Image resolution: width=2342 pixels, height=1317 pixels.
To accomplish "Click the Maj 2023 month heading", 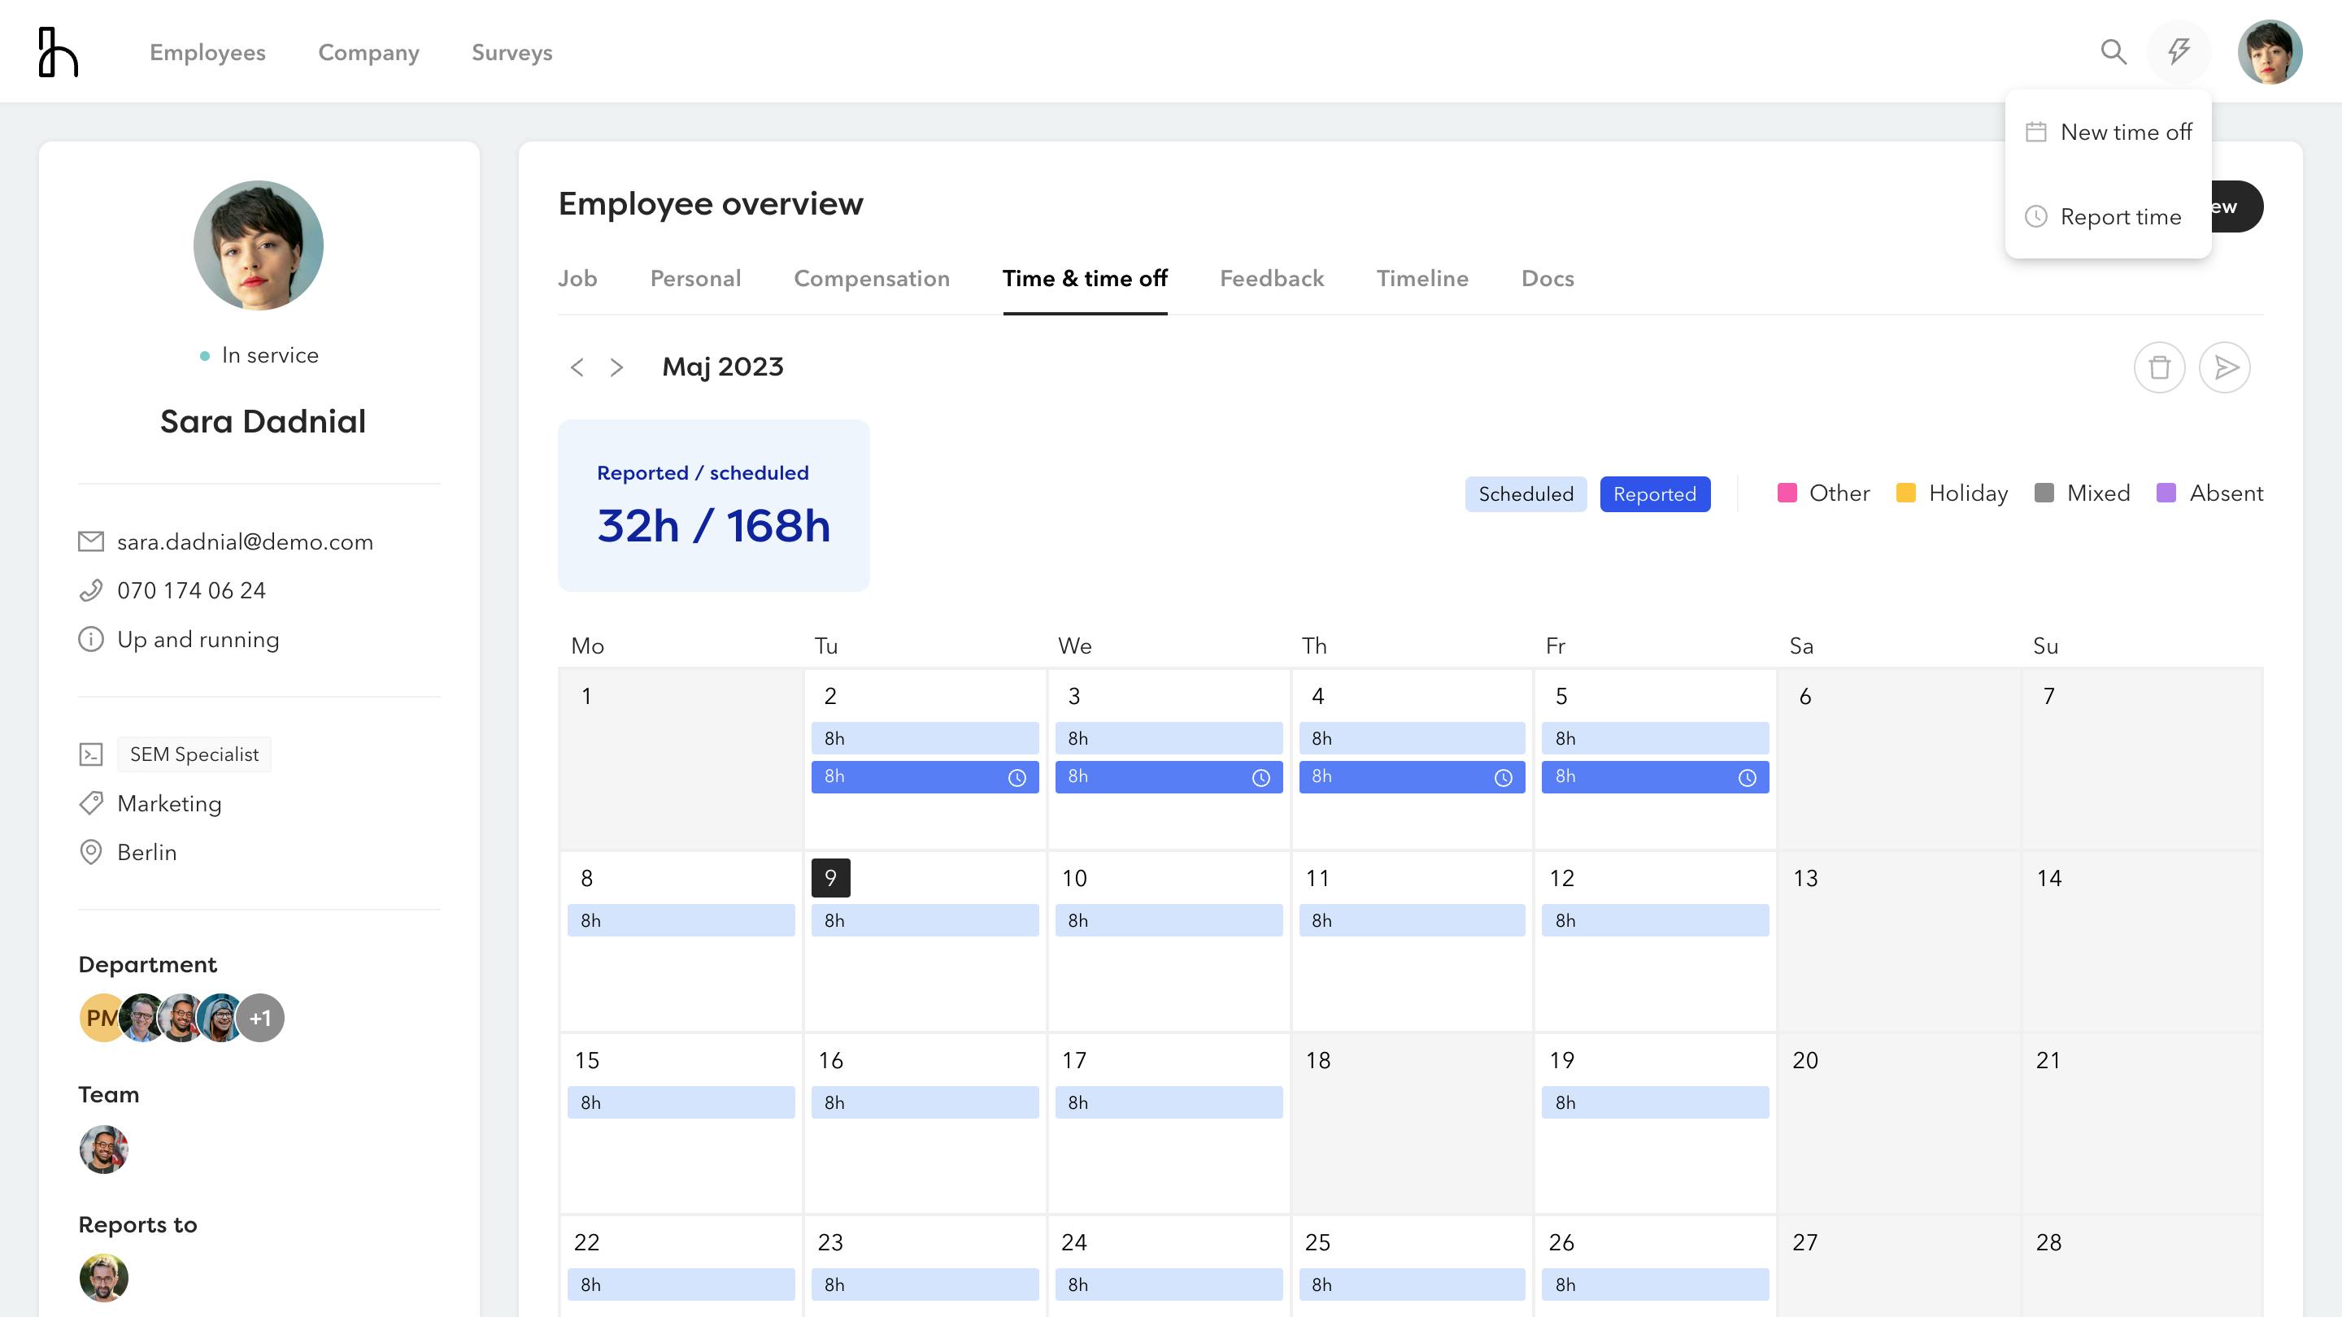I will tap(723, 367).
